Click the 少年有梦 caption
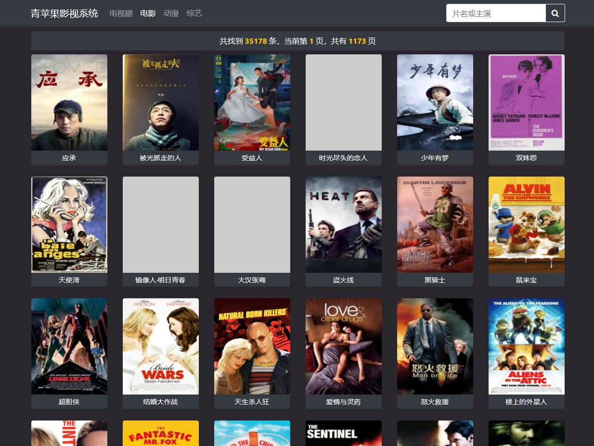 click(x=435, y=158)
